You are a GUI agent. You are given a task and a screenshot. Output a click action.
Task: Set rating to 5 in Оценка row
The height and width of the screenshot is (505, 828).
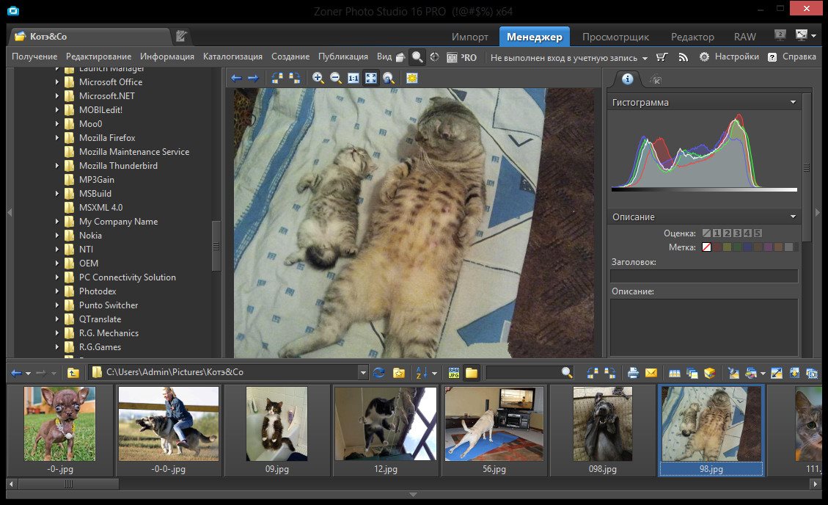(758, 233)
